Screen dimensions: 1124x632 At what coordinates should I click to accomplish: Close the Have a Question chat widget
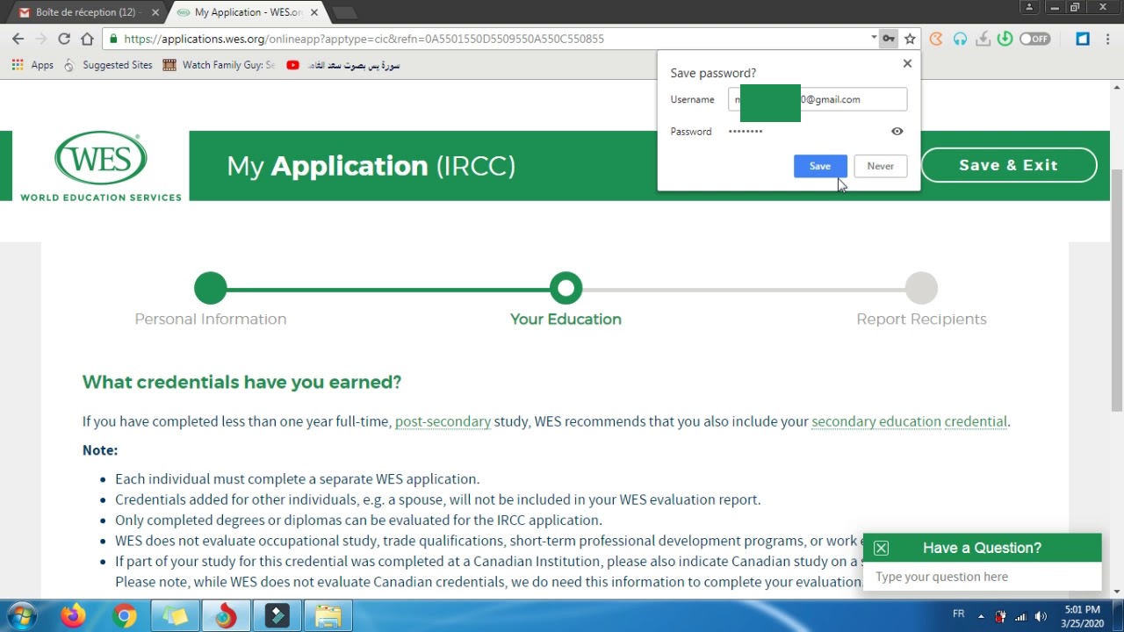coord(881,549)
